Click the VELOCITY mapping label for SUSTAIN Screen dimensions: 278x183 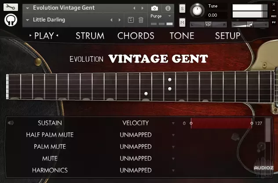click(x=135, y=123)
